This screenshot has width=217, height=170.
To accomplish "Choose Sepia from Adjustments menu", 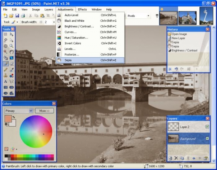I will pos(90,60).
